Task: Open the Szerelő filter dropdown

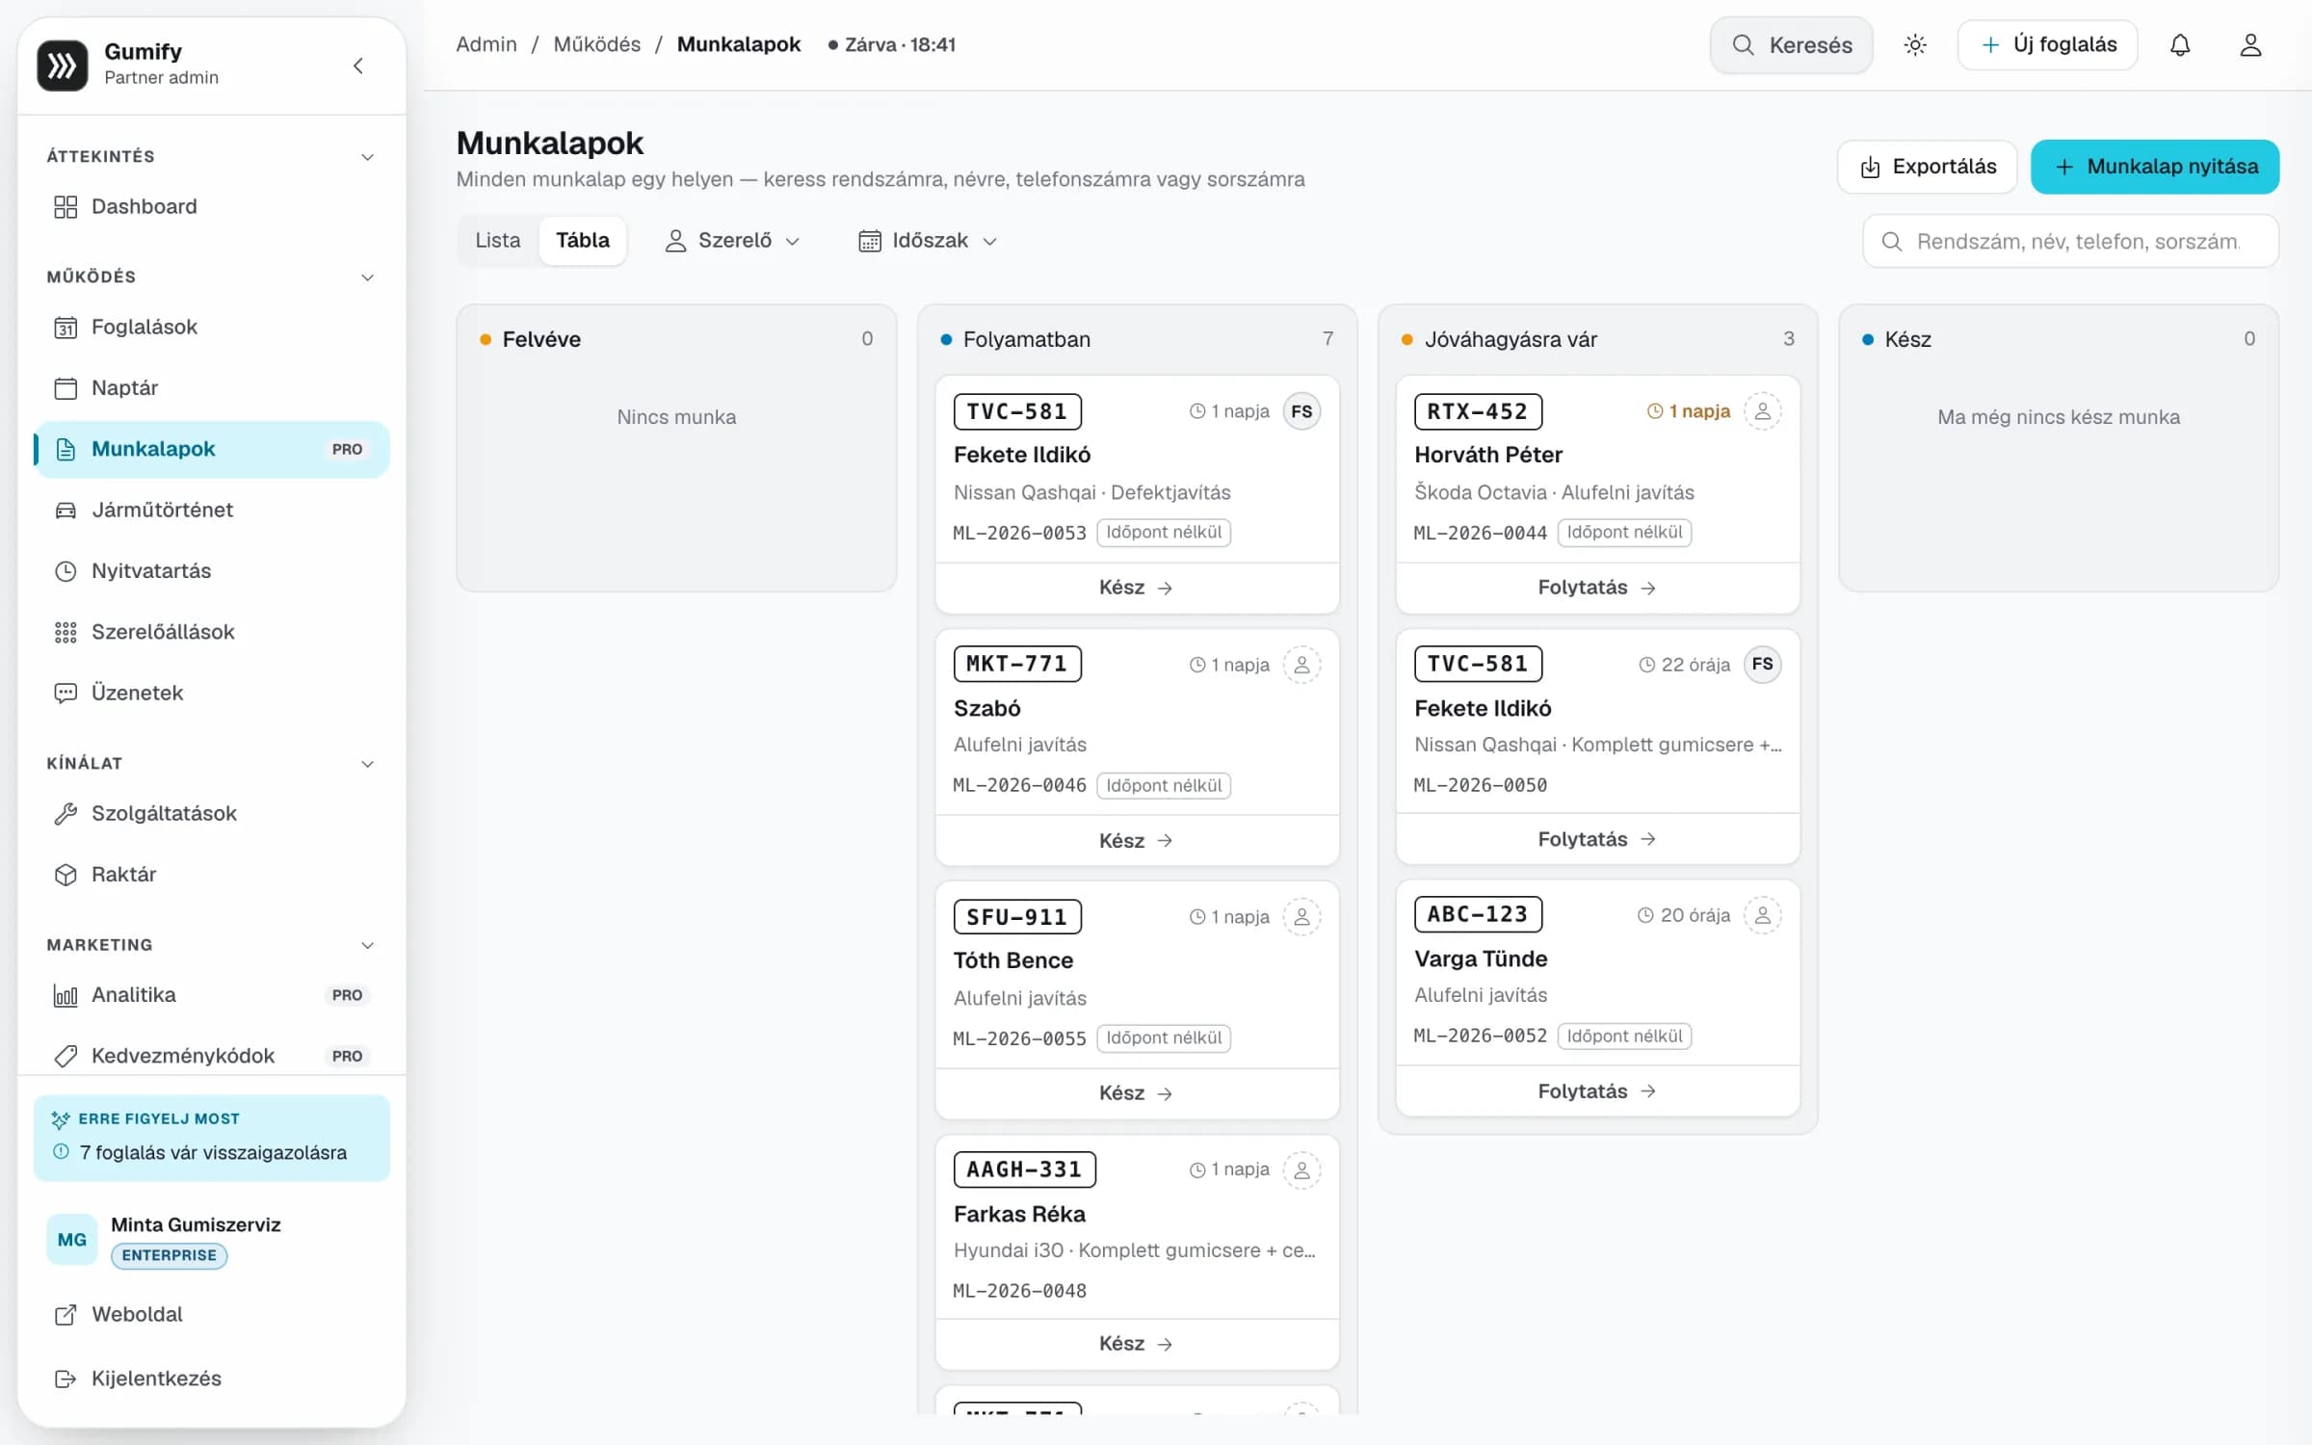Action: tap(732, 241)
